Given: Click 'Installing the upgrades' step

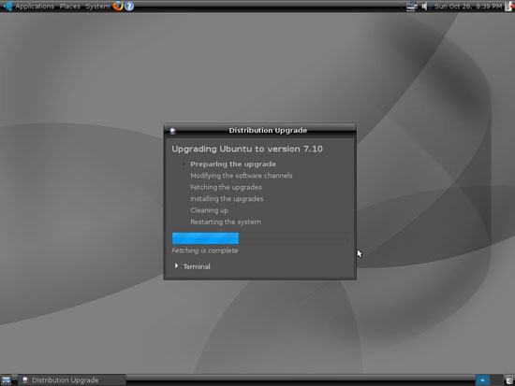Looking at the screenshot, I should 227,199.
